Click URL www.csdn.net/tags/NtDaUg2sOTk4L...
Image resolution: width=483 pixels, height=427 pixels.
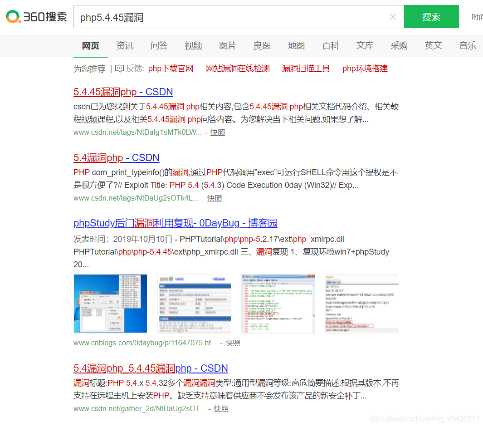tap(136, 198)
